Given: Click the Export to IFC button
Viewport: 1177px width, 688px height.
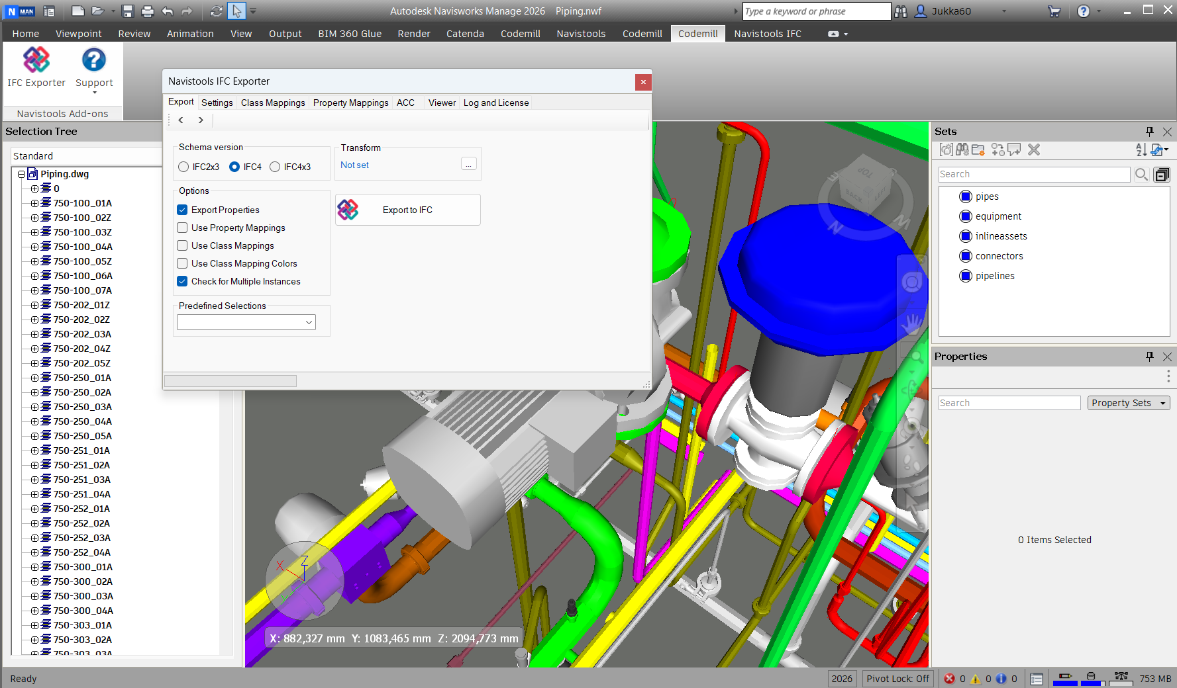Looking at the screenshot, I should point(407,210).
